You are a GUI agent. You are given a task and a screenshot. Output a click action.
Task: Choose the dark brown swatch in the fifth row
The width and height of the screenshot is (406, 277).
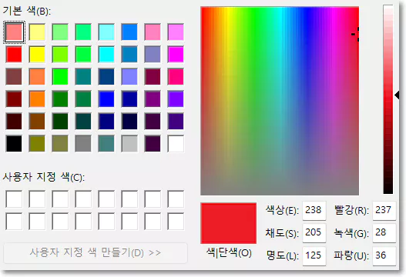(37, 121)
